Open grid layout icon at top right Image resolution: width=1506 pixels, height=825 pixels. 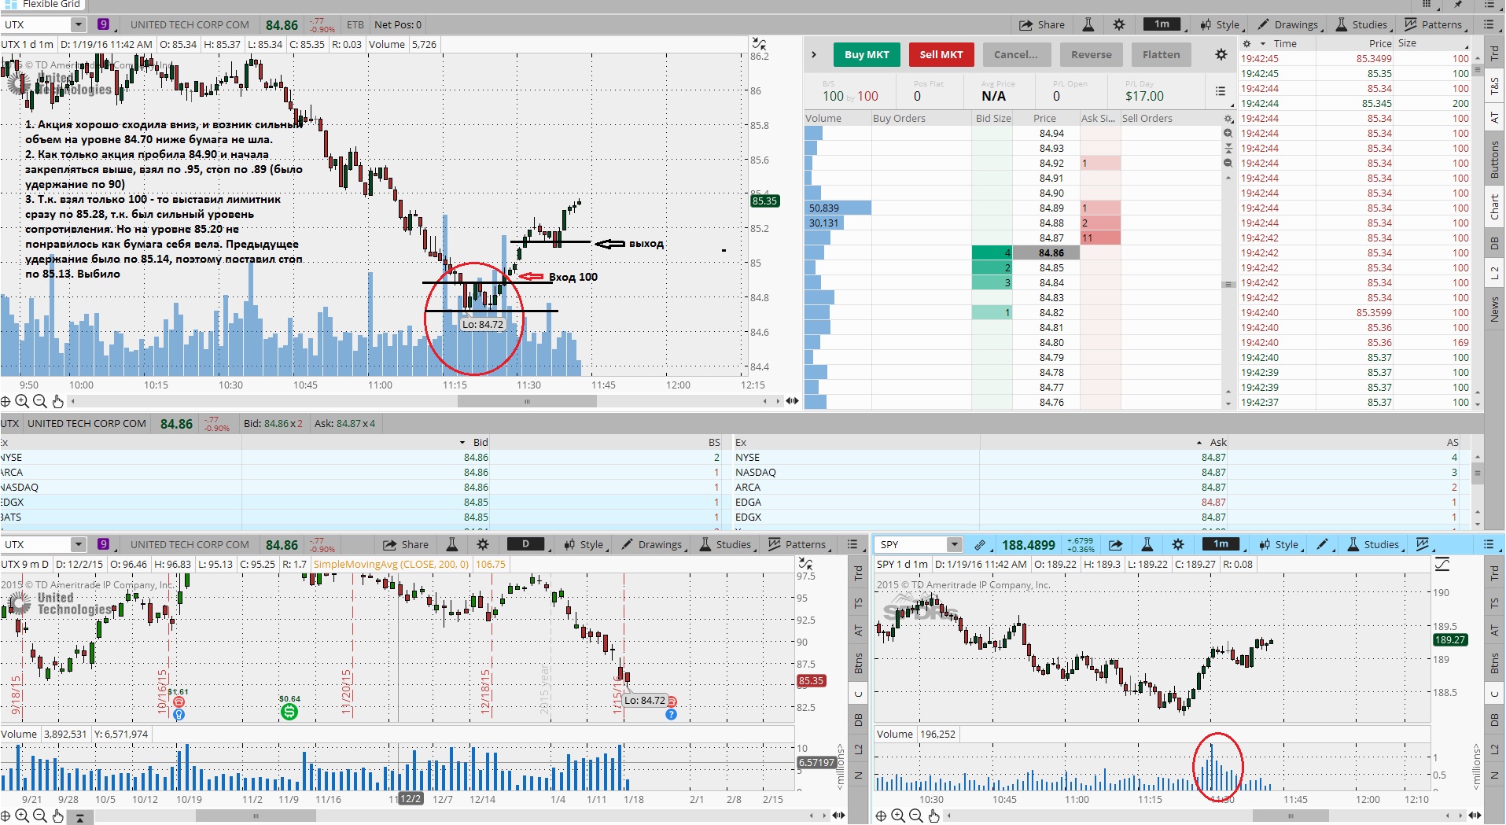point(1427,4)
